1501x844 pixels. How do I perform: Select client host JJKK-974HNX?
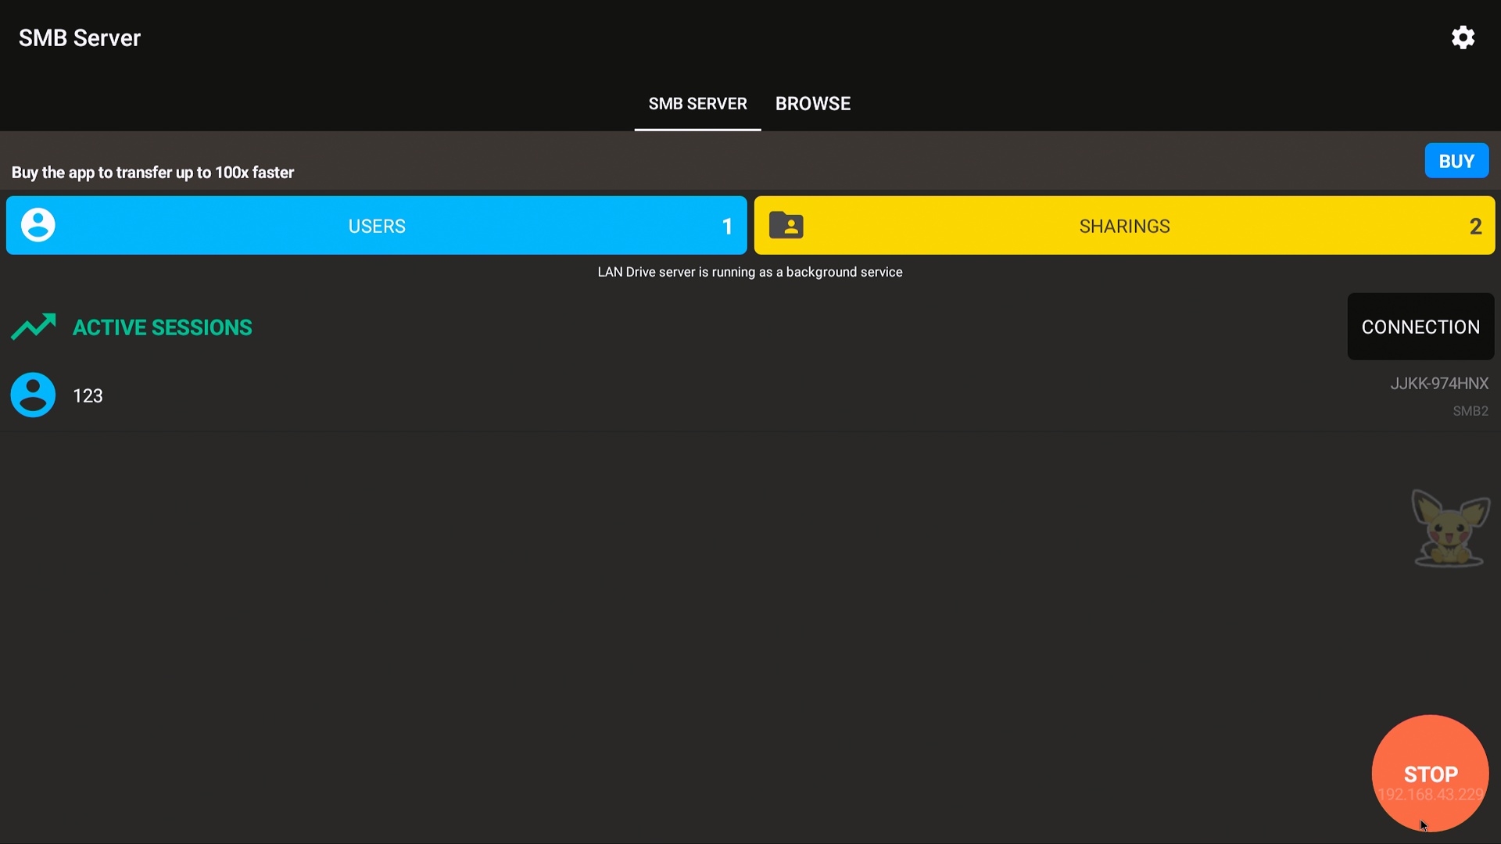(1439, 384)
